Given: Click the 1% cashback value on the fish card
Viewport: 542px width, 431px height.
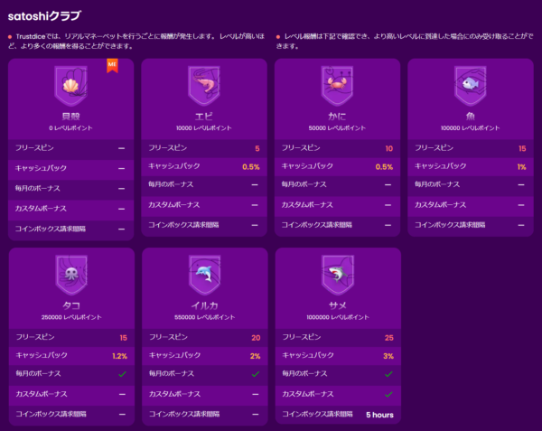Looking at the screenshot, I should (521, 167).
